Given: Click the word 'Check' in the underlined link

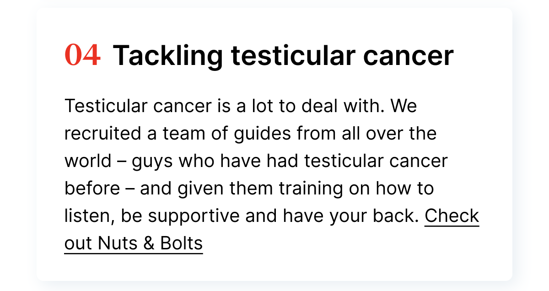Looking at the screenshot, I should pos(452,216).
